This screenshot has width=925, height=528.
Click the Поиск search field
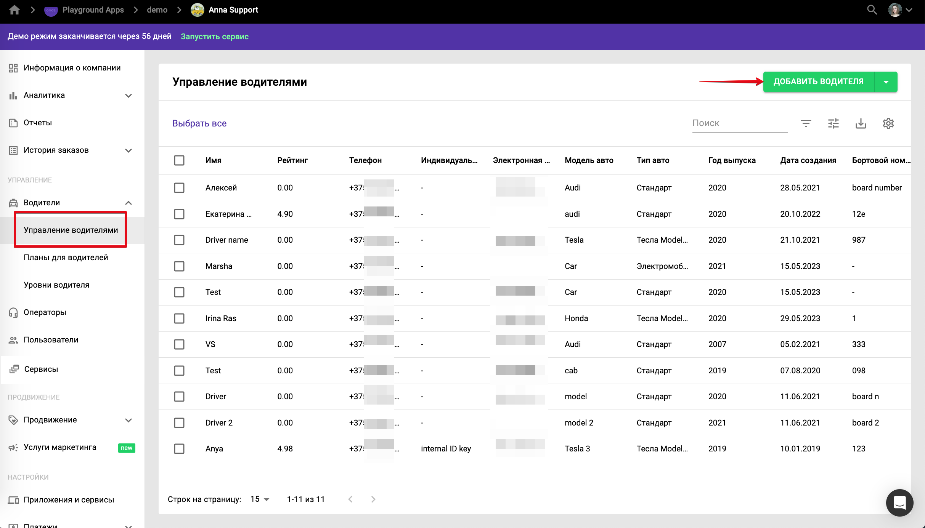tap(739, 123)
